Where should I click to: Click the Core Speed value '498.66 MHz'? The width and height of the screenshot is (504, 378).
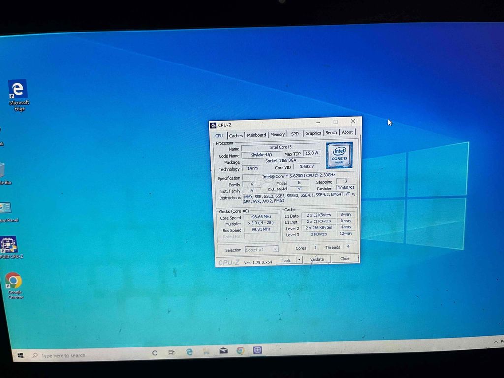[261, 217]
